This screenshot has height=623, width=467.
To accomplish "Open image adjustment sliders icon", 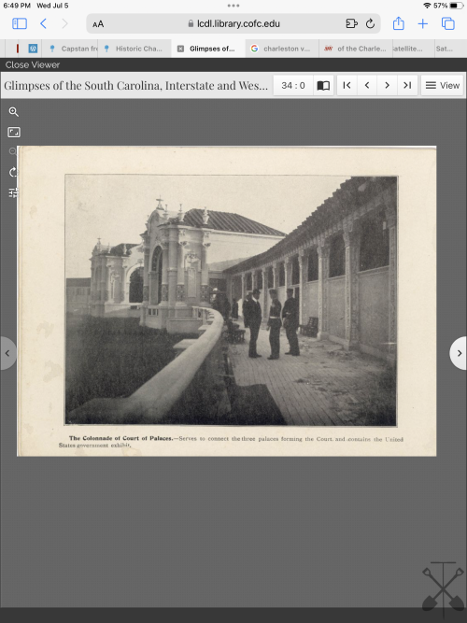I will coord(13,192).
